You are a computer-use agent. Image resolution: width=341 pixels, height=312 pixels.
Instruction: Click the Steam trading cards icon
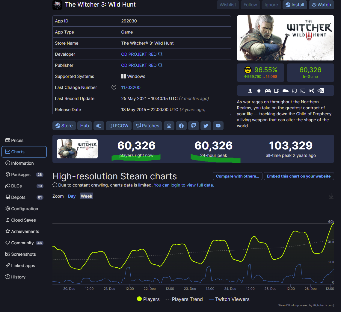click(277, 91)
